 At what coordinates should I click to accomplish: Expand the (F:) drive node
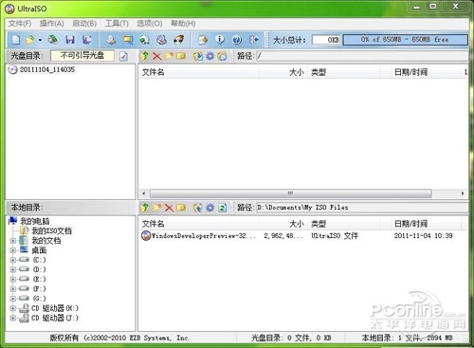[x=13, y=289]
